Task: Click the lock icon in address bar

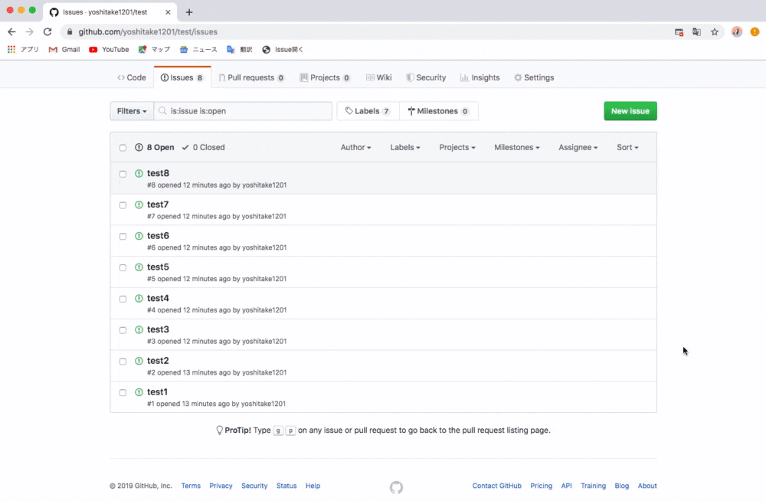Action: [x=70, y=31]
